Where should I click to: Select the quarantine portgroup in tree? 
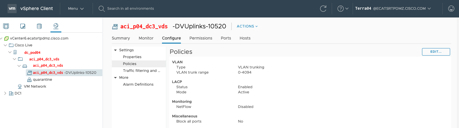pyautogui.click(x=42, y=80)
